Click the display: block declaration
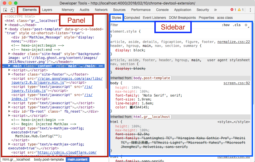 tap(130, 50)
